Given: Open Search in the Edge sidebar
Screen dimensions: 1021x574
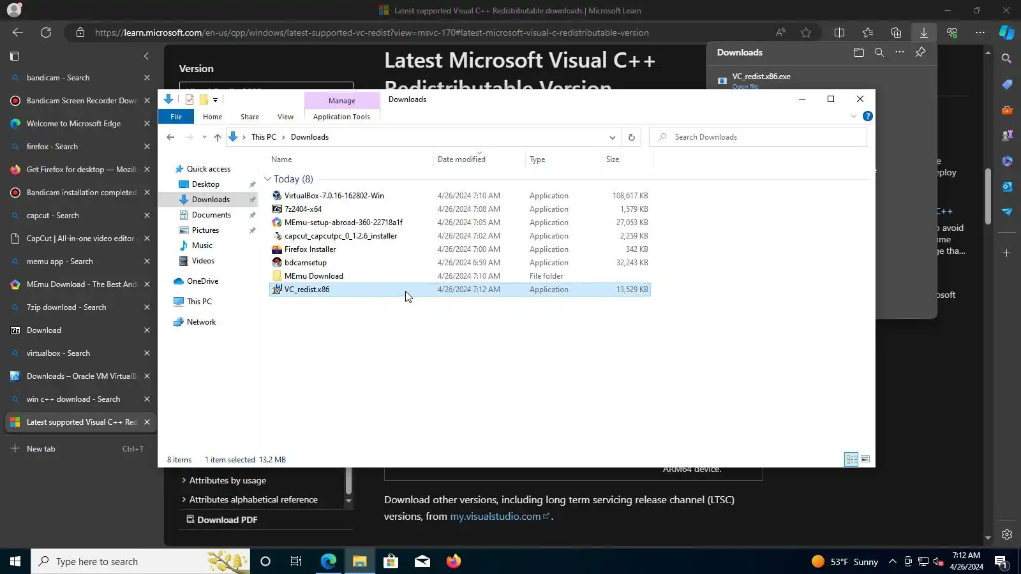Looking at the screenshot, I should coord(1007,59).
